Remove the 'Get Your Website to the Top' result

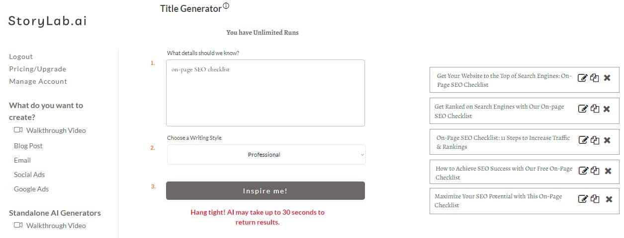click(x=607, y=78)
